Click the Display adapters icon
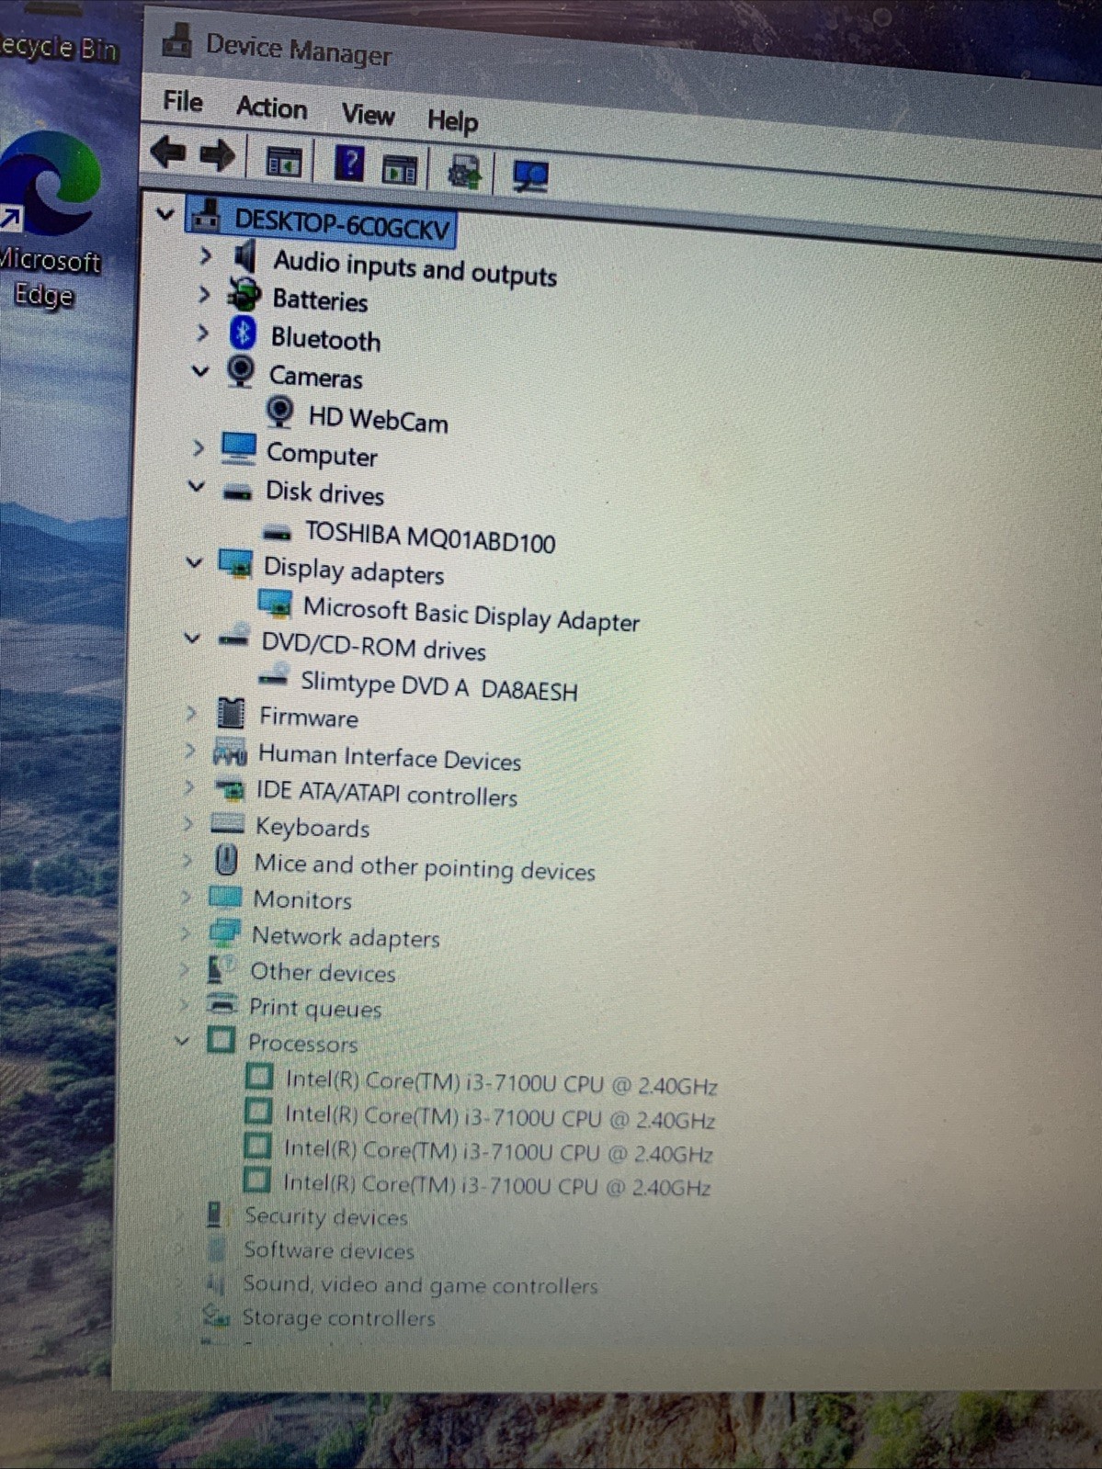This screenshot has width=1102, height=1469. 235,562
